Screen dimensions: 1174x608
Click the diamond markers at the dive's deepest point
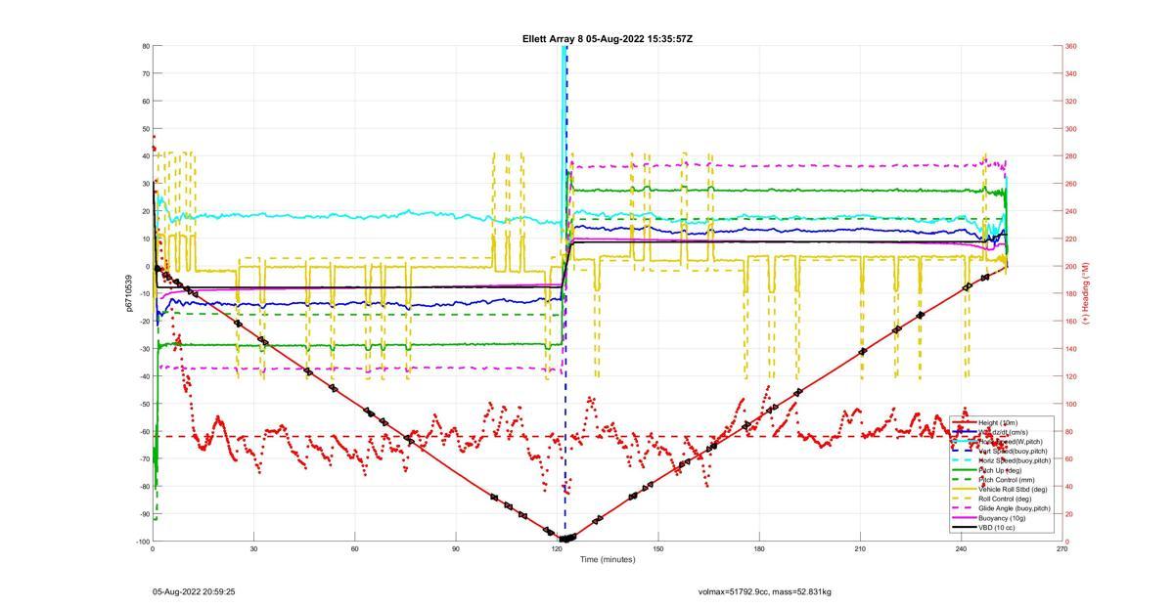coord(566,539)
